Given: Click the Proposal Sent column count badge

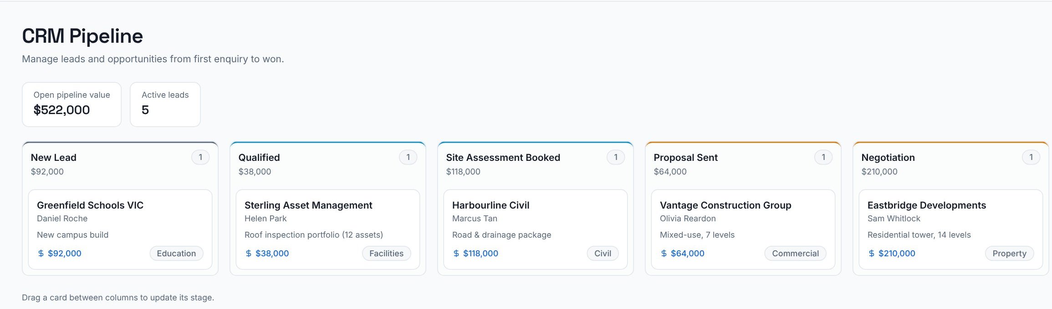Looking at the screenshot, I should tap(823, 157).
